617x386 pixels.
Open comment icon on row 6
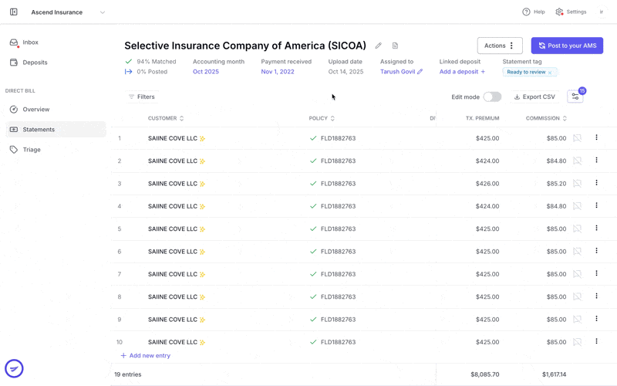pyautogui.click(x=577, y=252)
